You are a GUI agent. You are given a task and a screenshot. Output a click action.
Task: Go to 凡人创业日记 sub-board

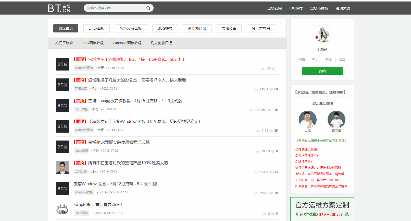coord(161,43)
